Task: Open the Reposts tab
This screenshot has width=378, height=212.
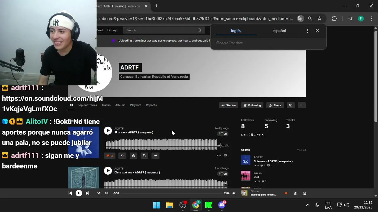Action: point(151,105)
